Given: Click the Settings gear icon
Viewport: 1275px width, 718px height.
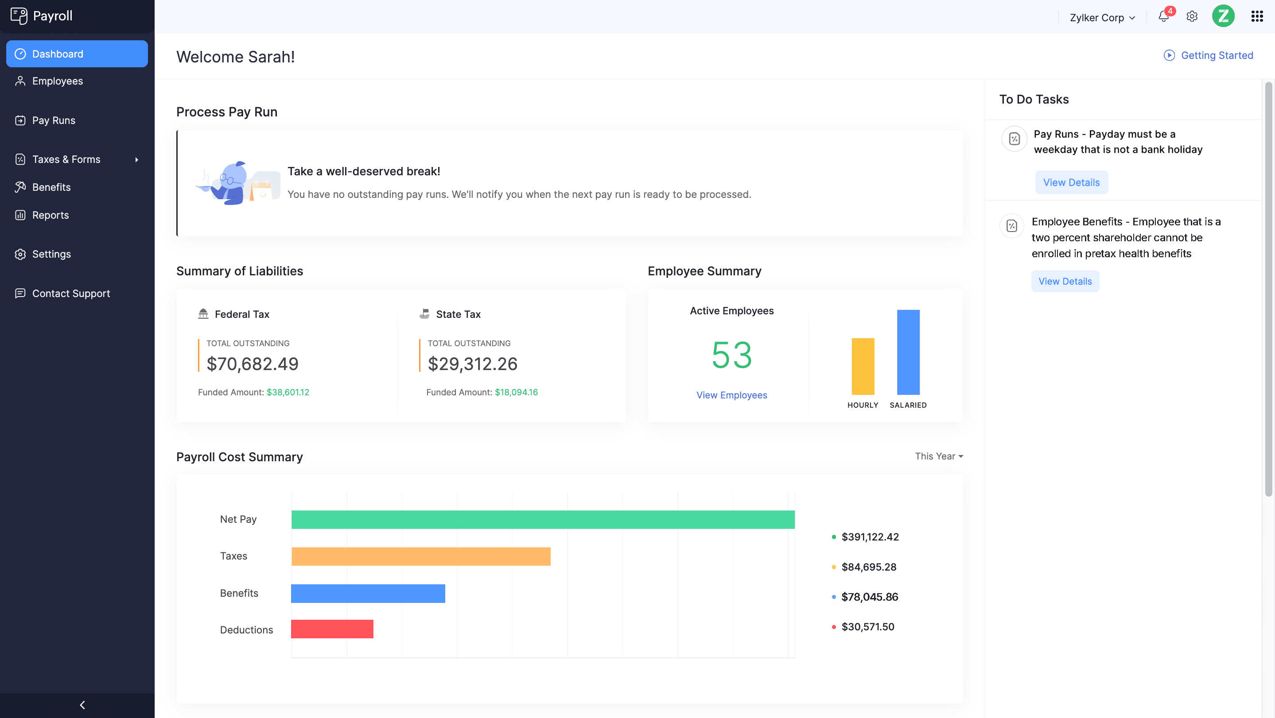Looking at the screenshot, I should click(x=1192, y=17).
